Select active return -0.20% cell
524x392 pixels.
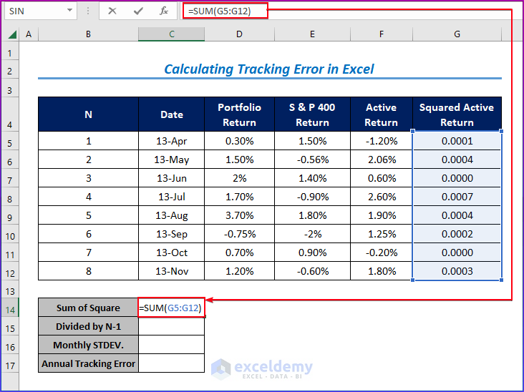point(382,253)
